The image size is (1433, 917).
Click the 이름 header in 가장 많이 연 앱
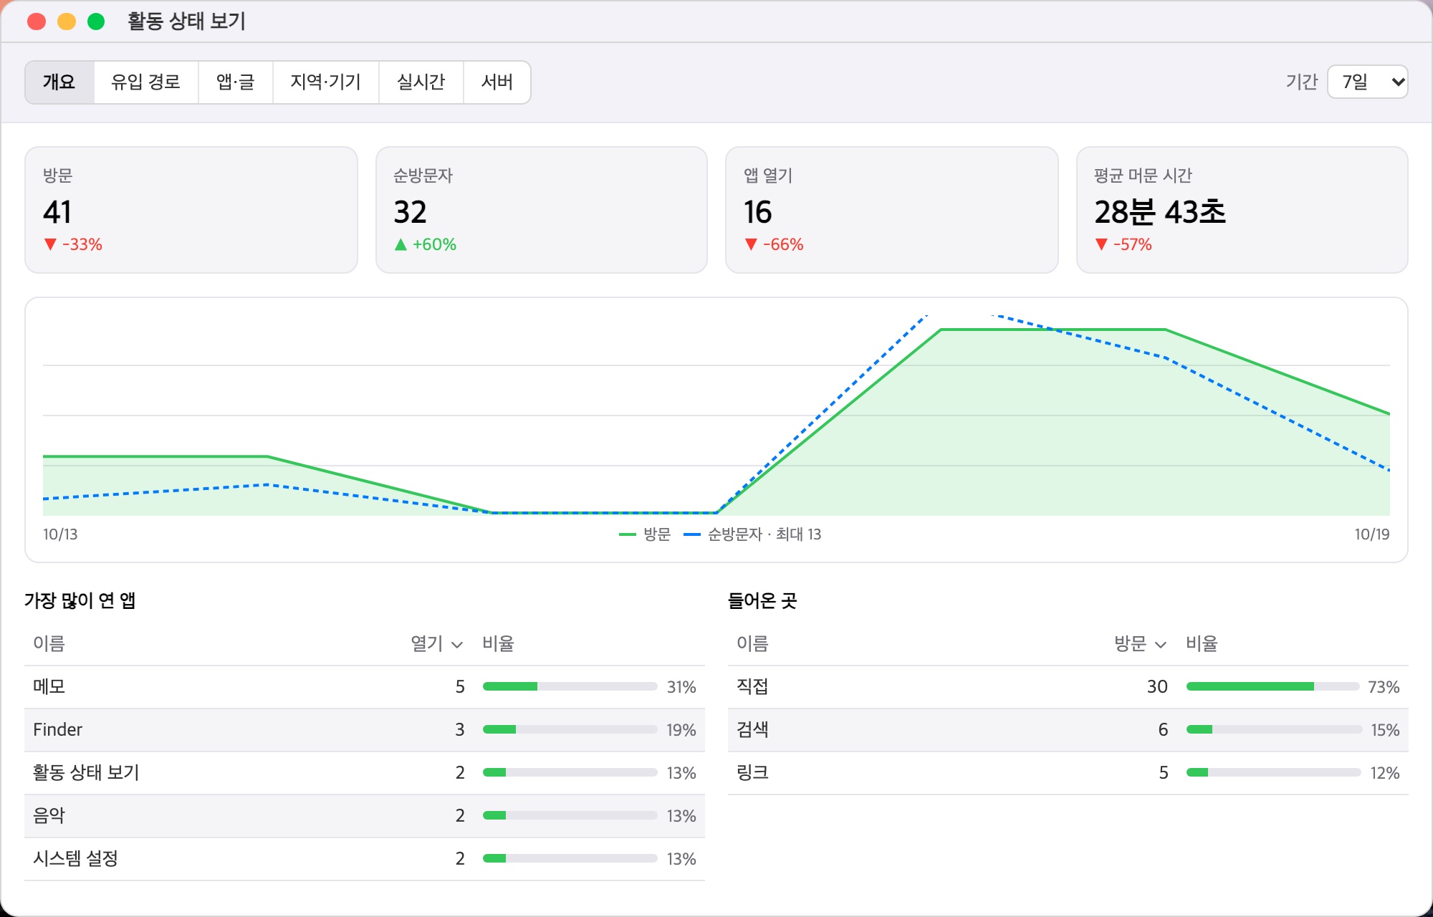pos(49,643)
